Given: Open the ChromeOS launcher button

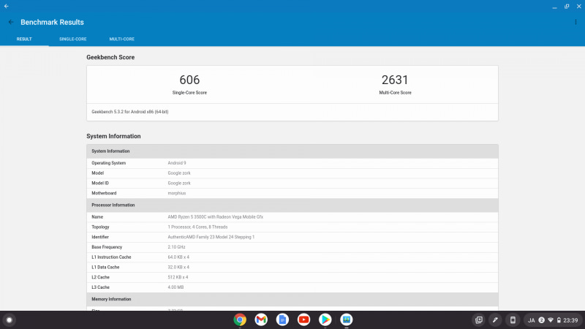Looking at the screenshot, I should (10, 320).
